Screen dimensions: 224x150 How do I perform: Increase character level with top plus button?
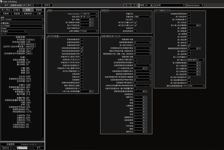click(x=151, y=5)
